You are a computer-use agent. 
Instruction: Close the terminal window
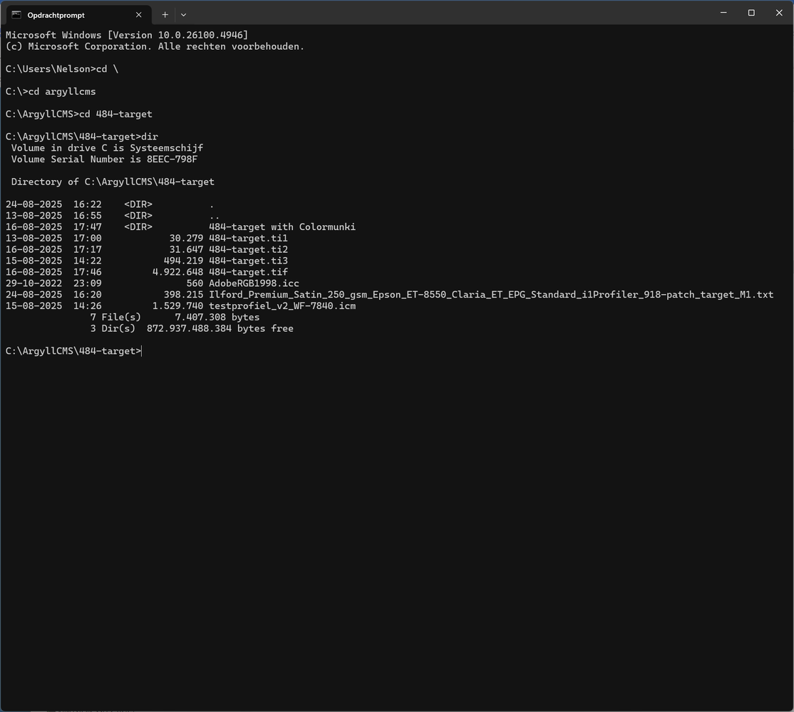tap(778, 13)
